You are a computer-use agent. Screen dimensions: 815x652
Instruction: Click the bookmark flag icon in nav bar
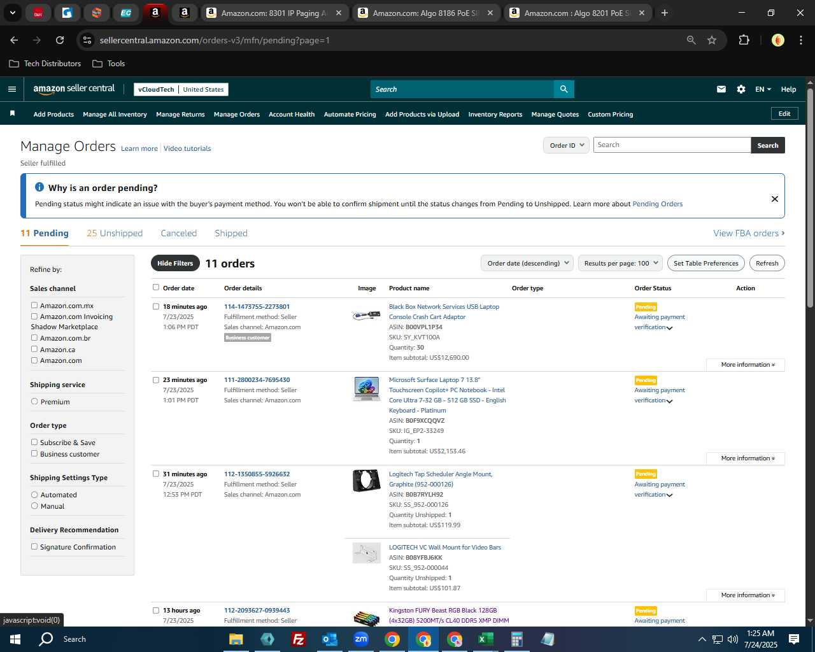click(x=12, y=113)
